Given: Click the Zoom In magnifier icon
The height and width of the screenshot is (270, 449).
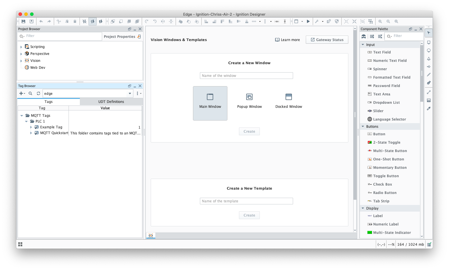Looking at the screenshot, I should [380, 21].
